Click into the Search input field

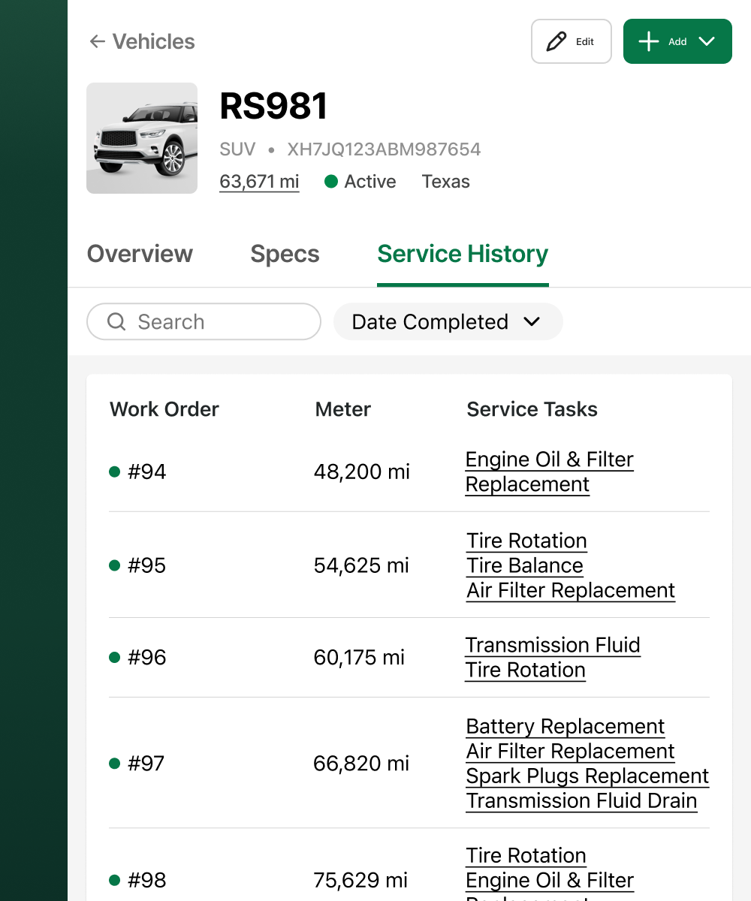[218, 322]
